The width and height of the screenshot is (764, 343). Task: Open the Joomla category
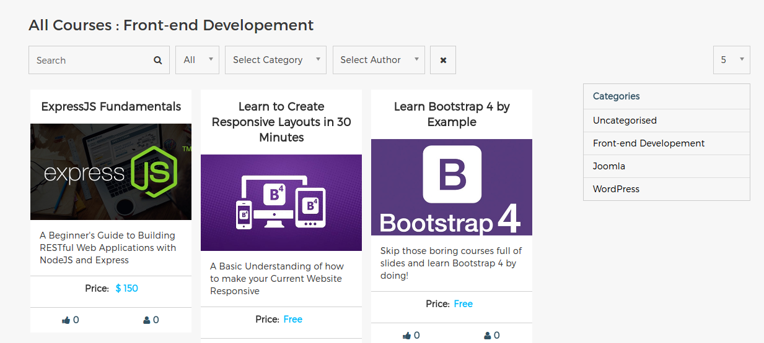point(608,166)
